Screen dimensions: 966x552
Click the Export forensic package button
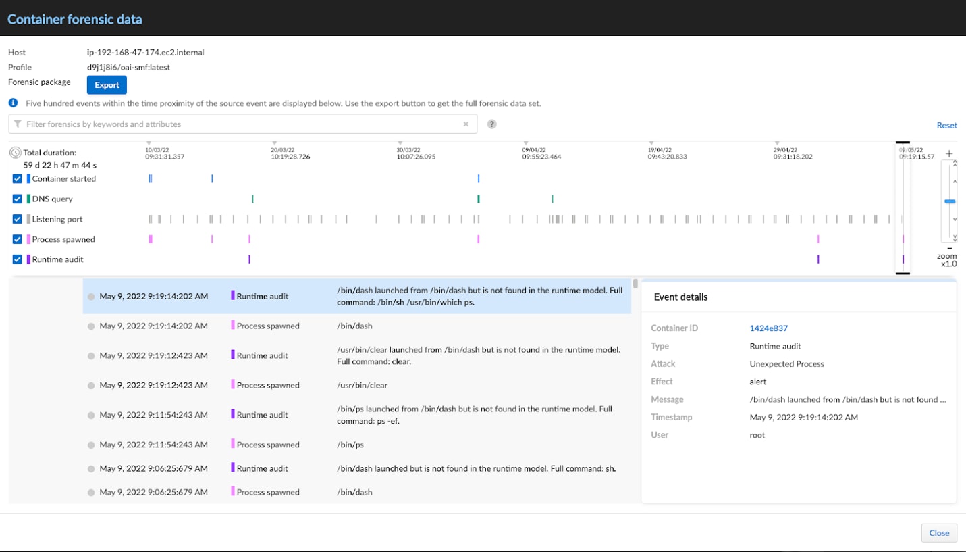point(107,85)
